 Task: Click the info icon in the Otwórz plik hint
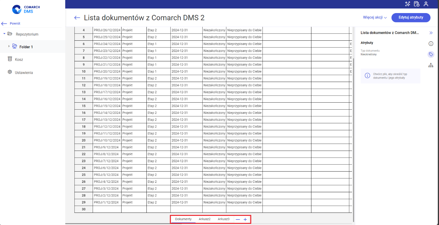(367, 76)
